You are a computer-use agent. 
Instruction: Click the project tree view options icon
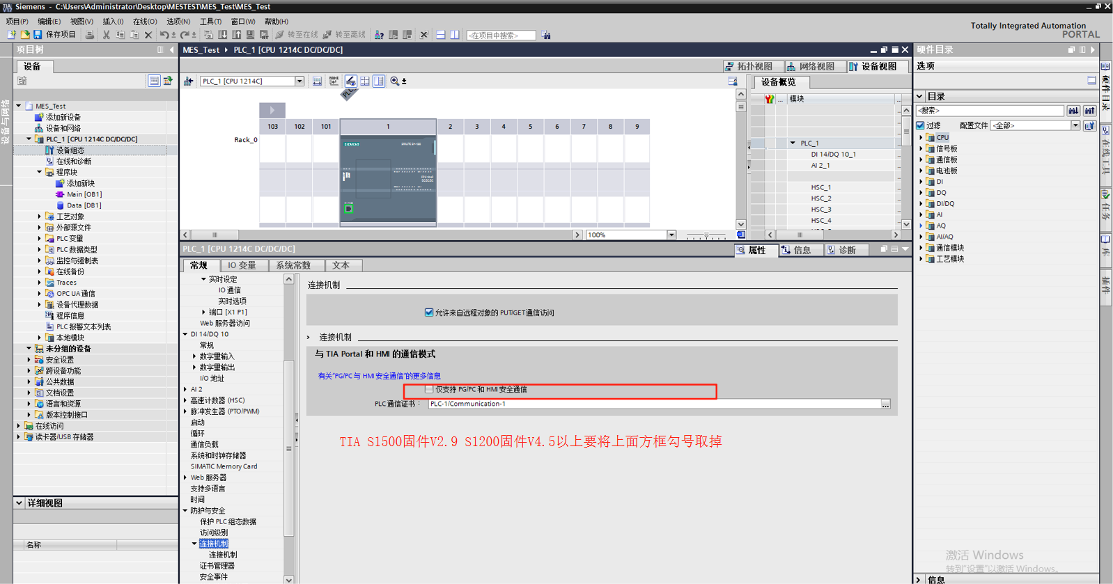(154, 81)
